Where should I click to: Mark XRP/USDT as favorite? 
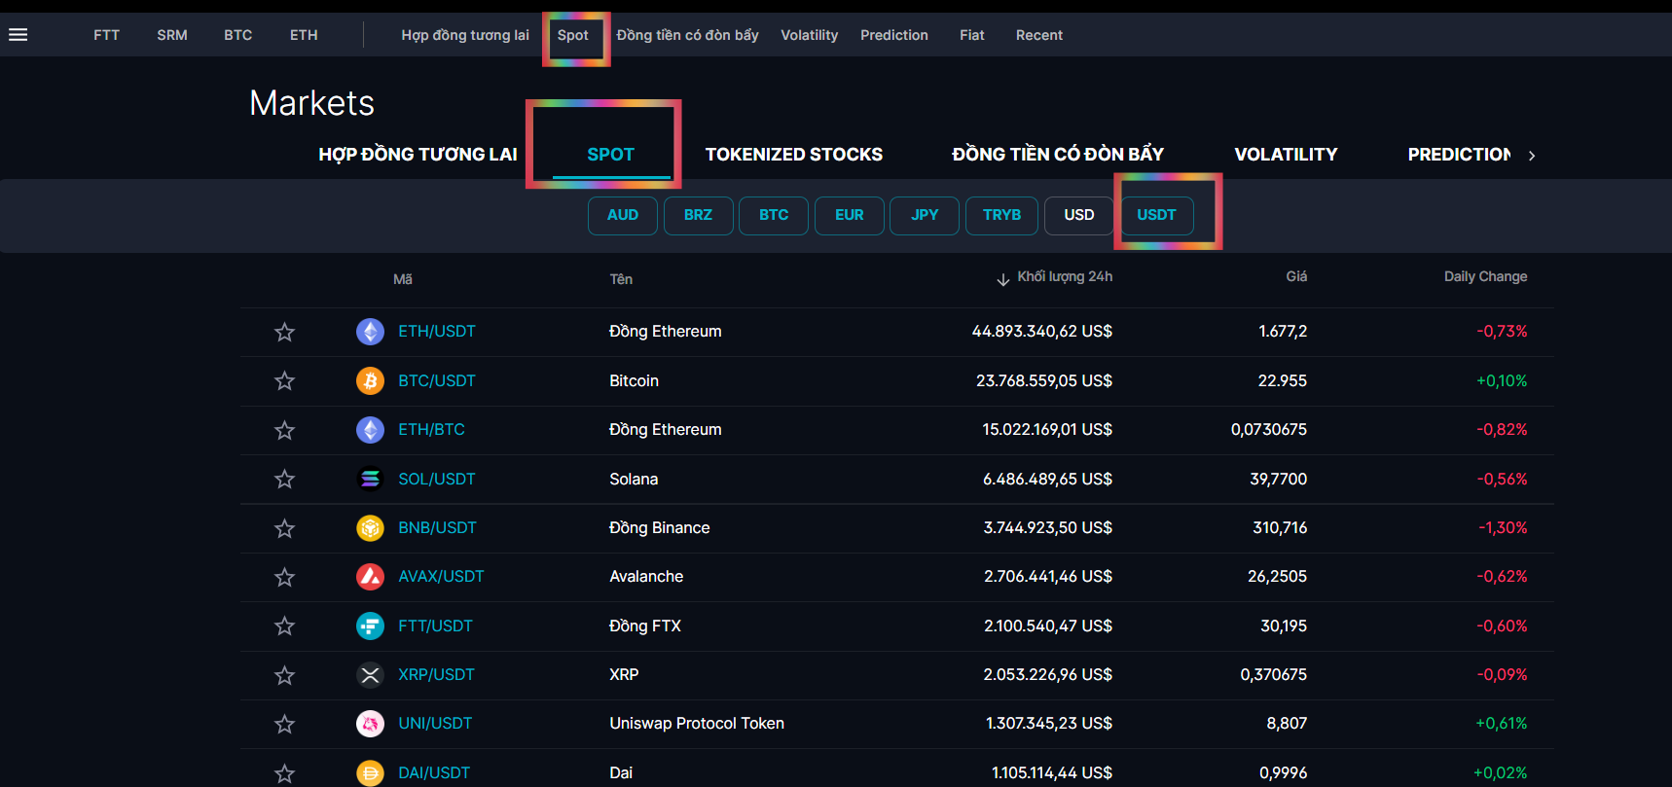click(284, 675)
